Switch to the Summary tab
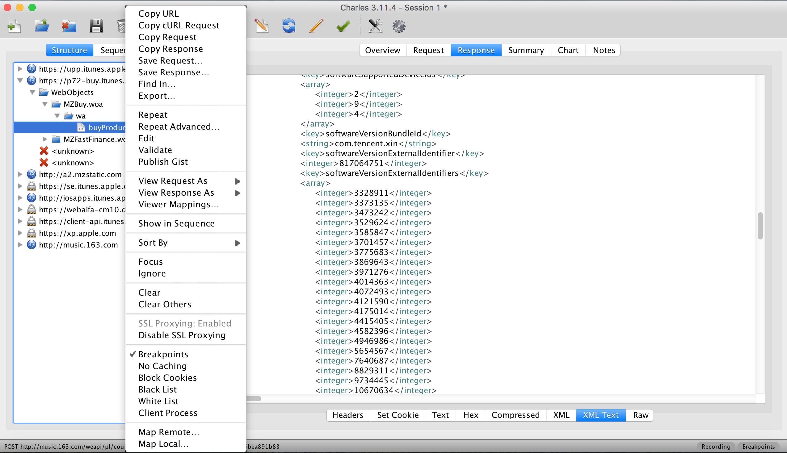The image size is (787, 453). pos(526,50)
